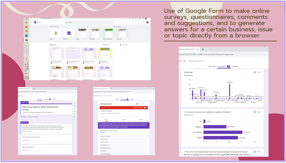Select the Individual sub-tab under 148 responses
286x163 pixels.
pyautogui.click(x=141, y=120)
